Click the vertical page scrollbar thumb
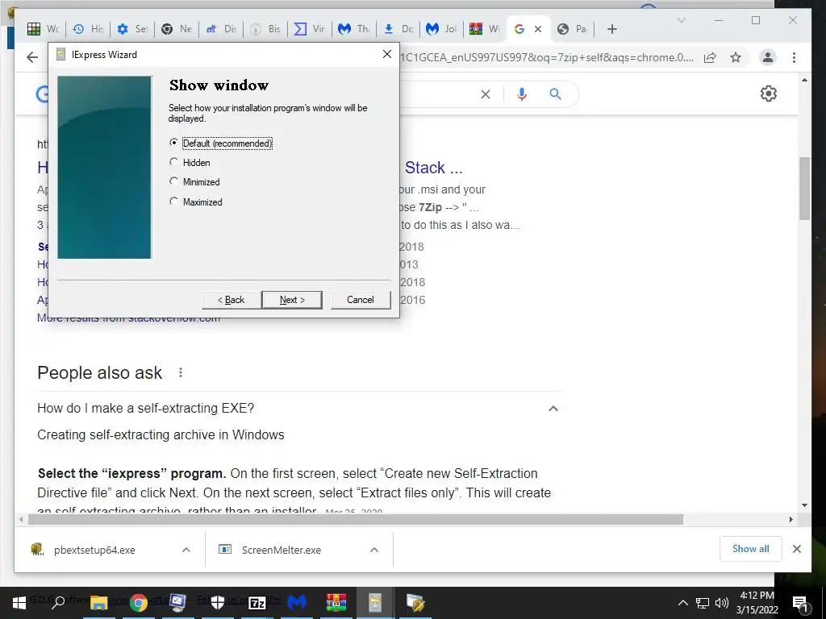 (x=804, y=188)
